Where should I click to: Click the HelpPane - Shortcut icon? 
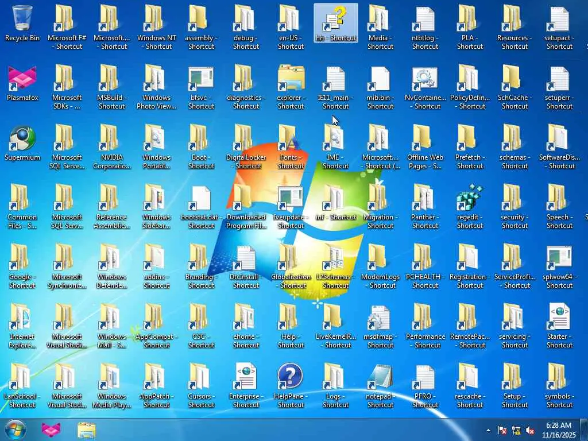(x=291, y=386)
